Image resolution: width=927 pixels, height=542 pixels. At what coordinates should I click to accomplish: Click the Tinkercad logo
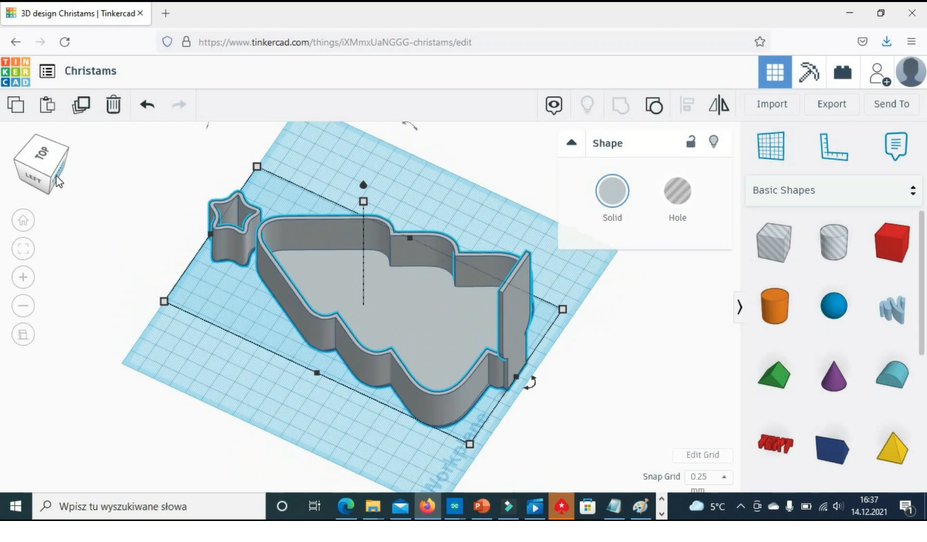(x=15, y=72)
